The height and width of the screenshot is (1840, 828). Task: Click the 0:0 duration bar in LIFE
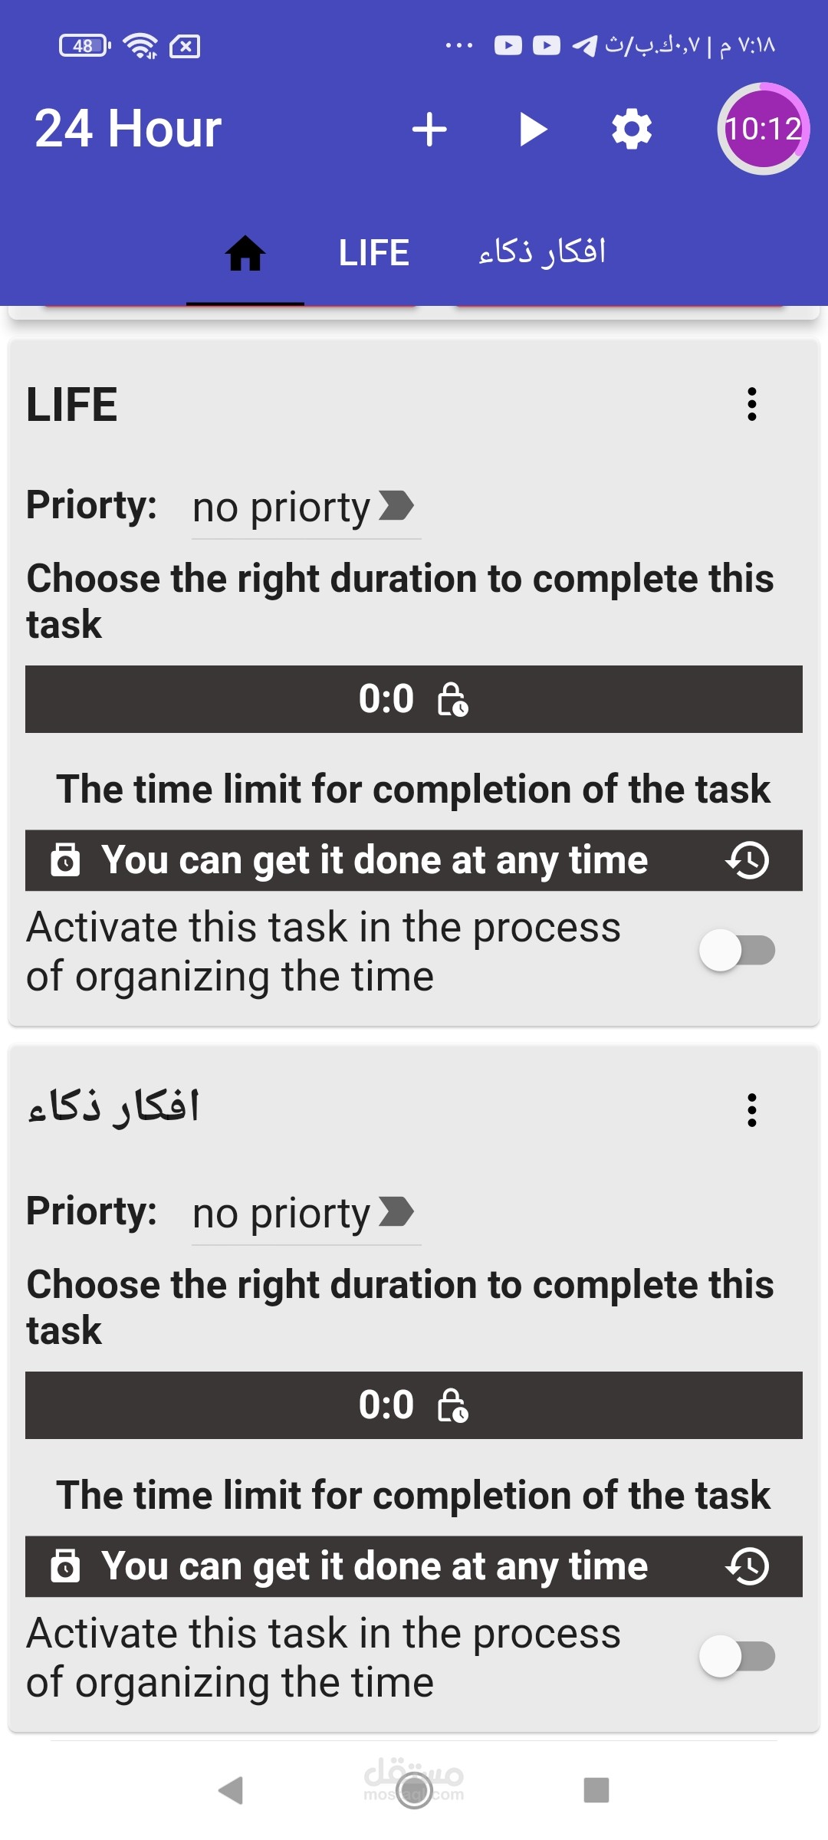point(414,699)
